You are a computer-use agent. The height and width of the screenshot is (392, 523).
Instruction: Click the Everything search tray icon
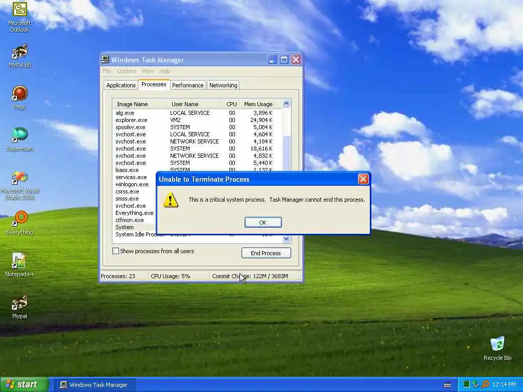point(485,384)
